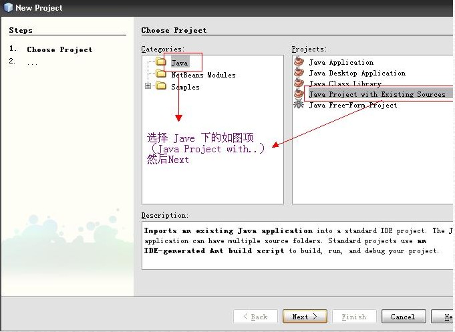
Task: Cancel the New Project wizard
Action: point(404,317)
